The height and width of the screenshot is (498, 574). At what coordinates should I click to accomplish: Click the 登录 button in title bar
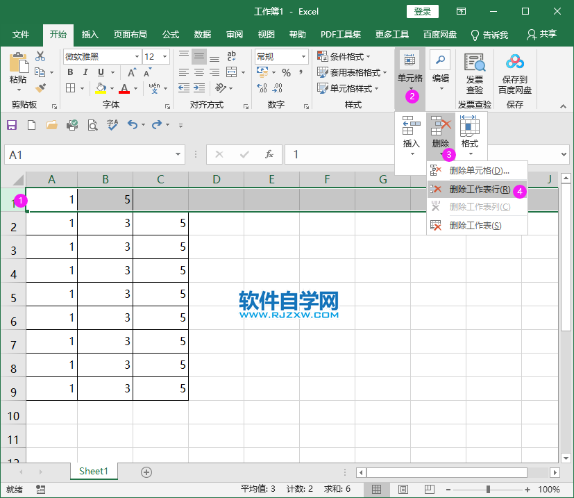point(421,12)
